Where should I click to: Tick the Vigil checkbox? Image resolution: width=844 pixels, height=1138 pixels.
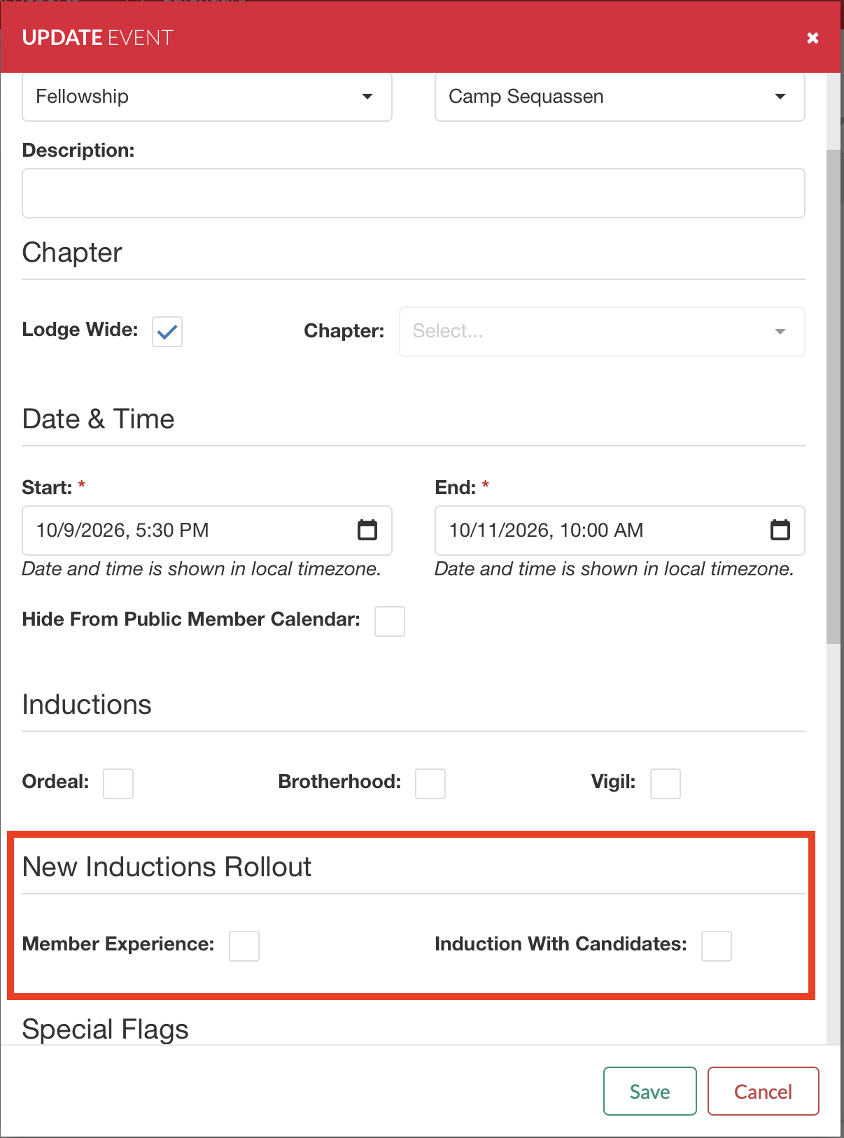coord(665,783)
